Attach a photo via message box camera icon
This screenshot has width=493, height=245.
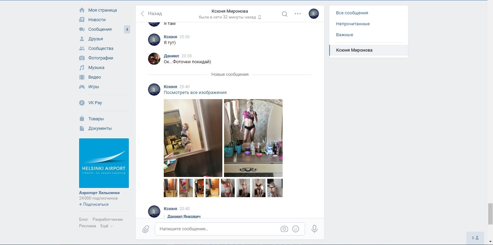[x=284, y=229]
